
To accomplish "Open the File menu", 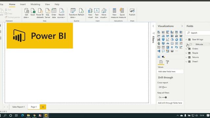I will (x=2, y=4).
